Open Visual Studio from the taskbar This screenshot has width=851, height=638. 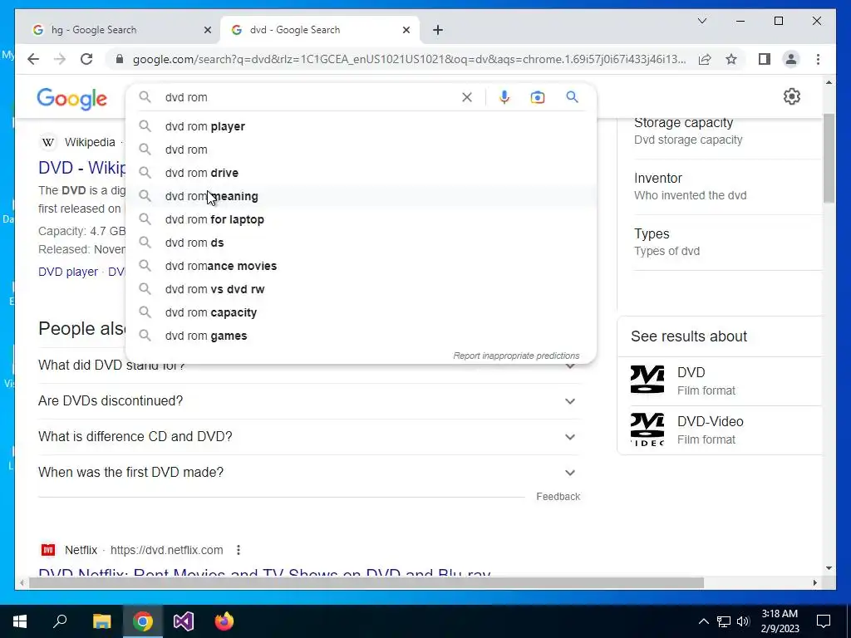pyautogui.click(x=184, y=621)
